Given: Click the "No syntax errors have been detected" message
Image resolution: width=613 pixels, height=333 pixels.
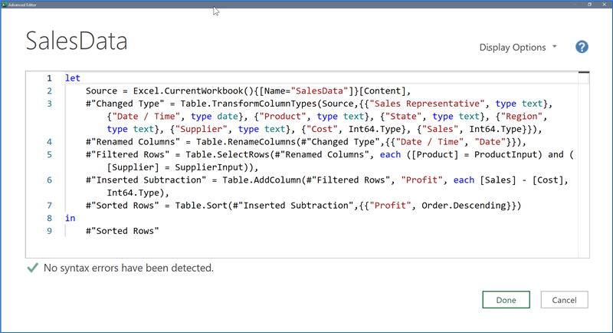Looking at the screenshot, I should click(129, 269).
